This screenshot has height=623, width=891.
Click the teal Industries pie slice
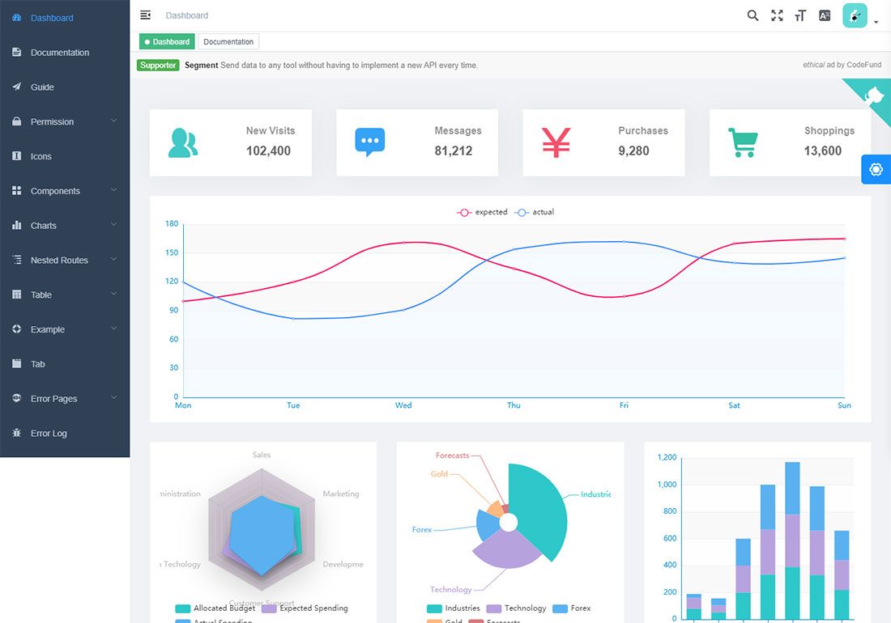(539, 511)
